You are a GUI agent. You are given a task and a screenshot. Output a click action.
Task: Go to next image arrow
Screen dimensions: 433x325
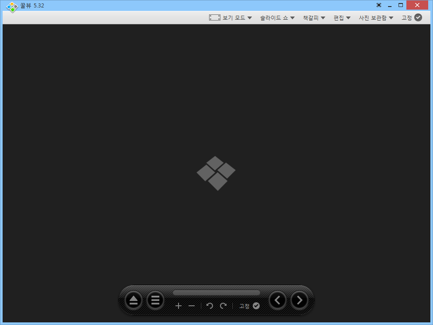tap(299, 300)
